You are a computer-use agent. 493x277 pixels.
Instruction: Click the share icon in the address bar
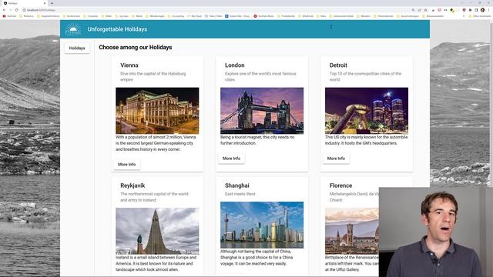coord(419,10)
